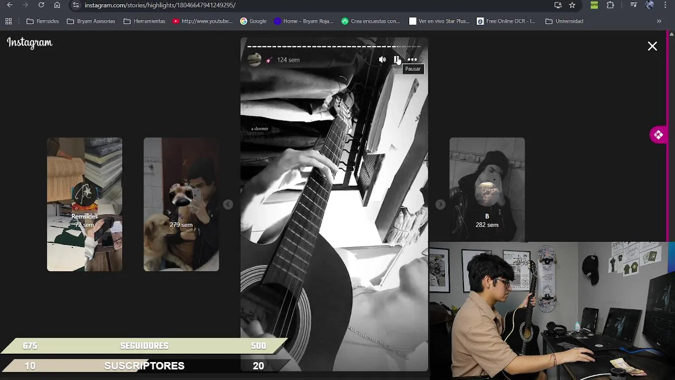Click the 'a dormir' story text
Image resolution: width=675 pixels, height=380 pixels.
259,129
